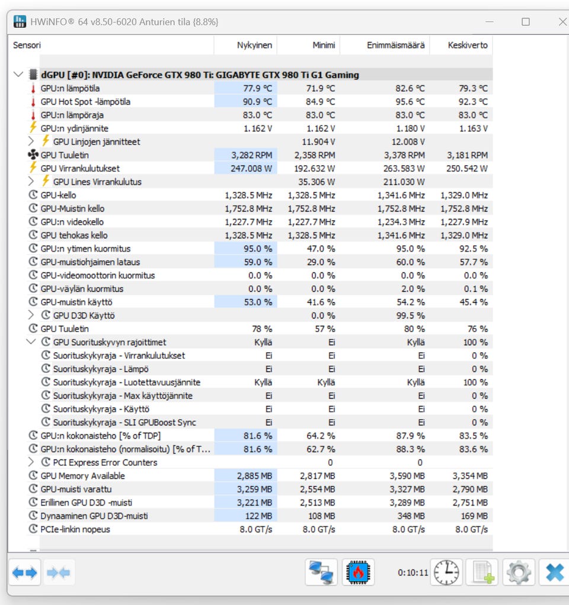Viewport: 569px width, 605px height.
Task: Maximize the HWiNFO window
Action: click(x=526, y=21)
